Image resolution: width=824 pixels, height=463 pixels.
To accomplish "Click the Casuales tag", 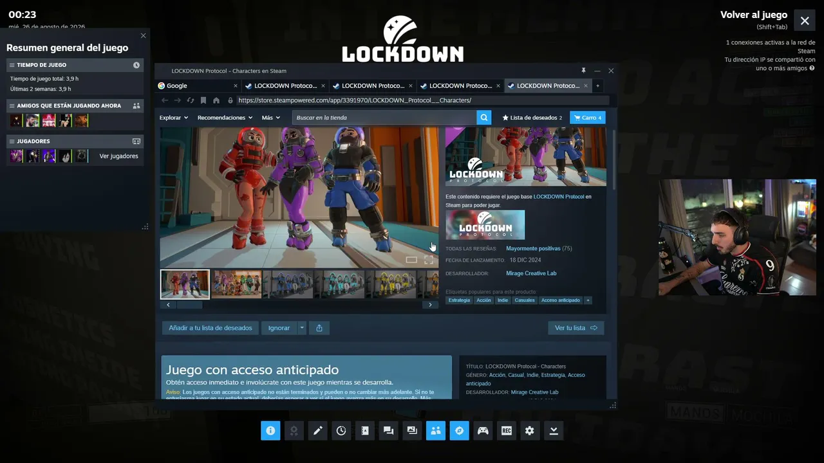I will pyautogui.click(x=525, y=300).
